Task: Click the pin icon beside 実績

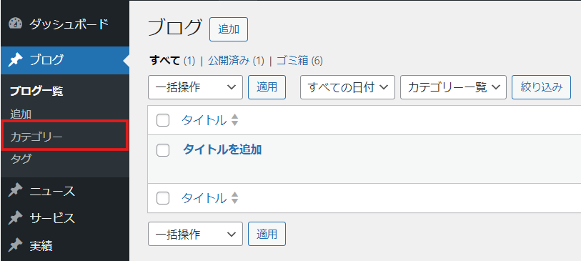Action: point(15,245)
